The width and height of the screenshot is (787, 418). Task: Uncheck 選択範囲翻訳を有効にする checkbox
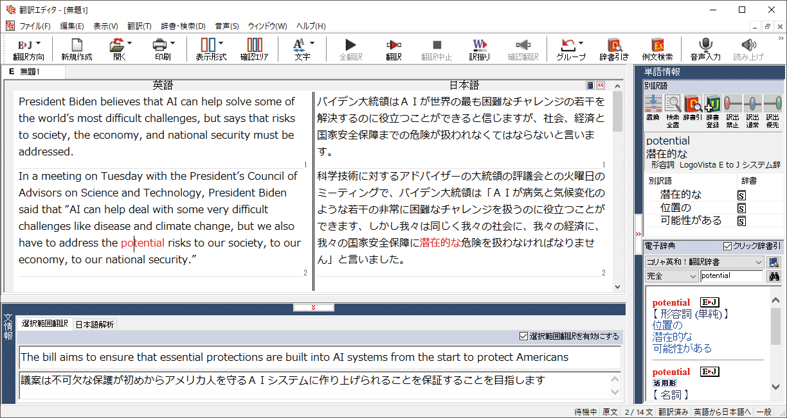tap(523, 336)
